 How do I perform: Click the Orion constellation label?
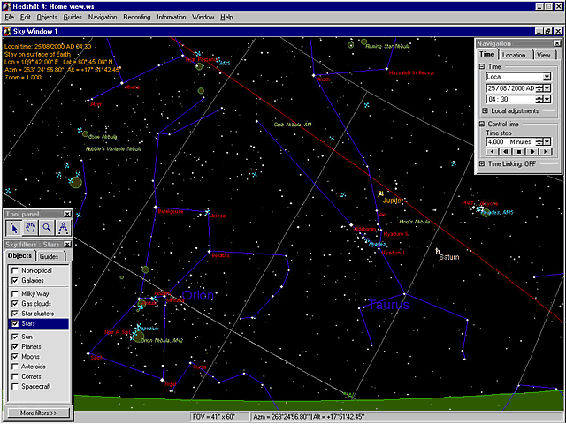pos(198,295)
